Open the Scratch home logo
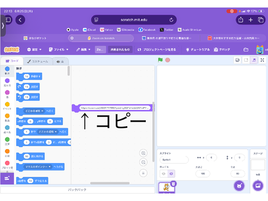The width and height of the screenshot is (268, 201). (12, 50)
